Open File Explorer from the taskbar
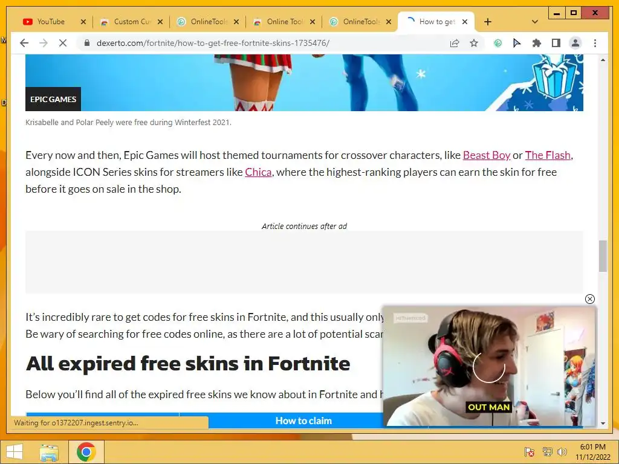Screen dimensions: 619x464 click(49, 452)
